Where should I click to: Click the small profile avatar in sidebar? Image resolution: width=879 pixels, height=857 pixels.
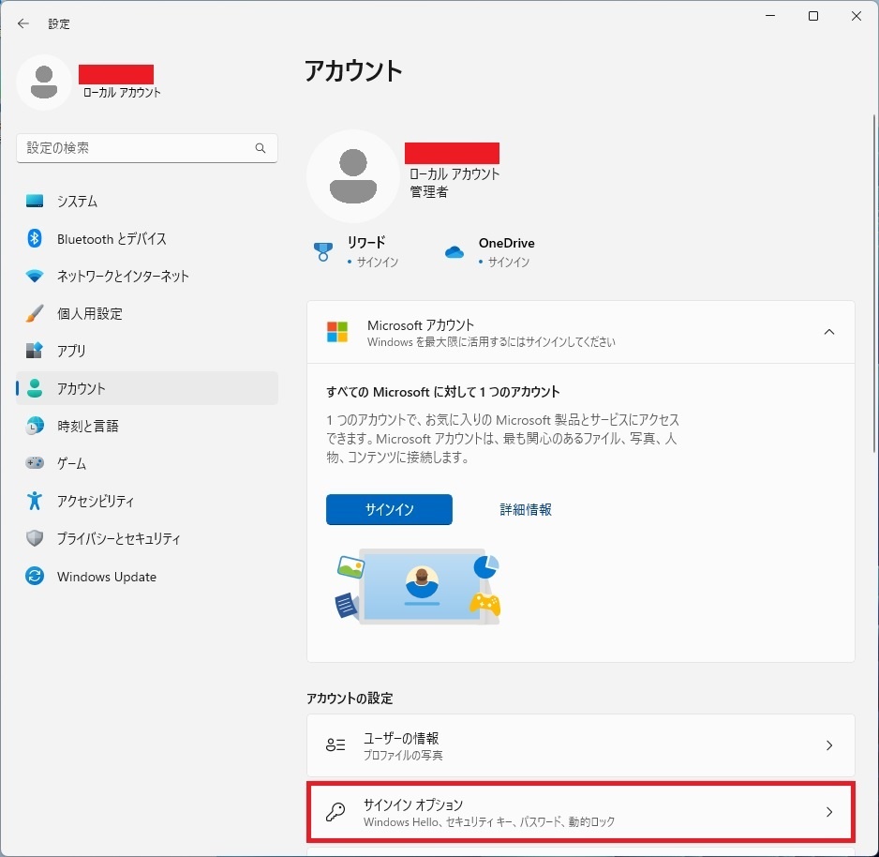pos(44,82)
